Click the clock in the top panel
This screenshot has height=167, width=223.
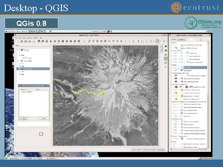pyautogui.click(x=98, y=31)
